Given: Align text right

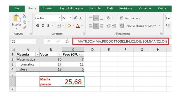Looking at the screenshot, I should 101,26.
